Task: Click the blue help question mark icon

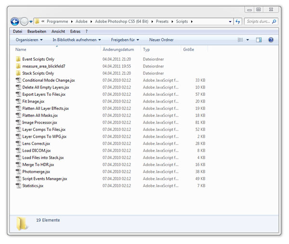Action: (x=271, y=40)
